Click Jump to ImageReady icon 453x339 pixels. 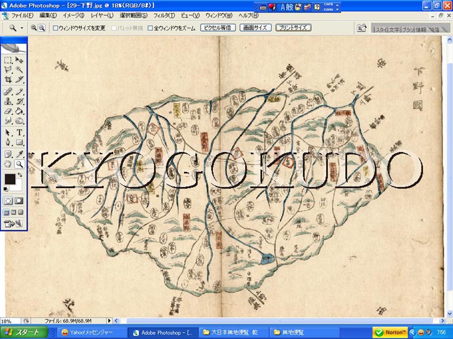pyautogui.click(x=13, y=223)
